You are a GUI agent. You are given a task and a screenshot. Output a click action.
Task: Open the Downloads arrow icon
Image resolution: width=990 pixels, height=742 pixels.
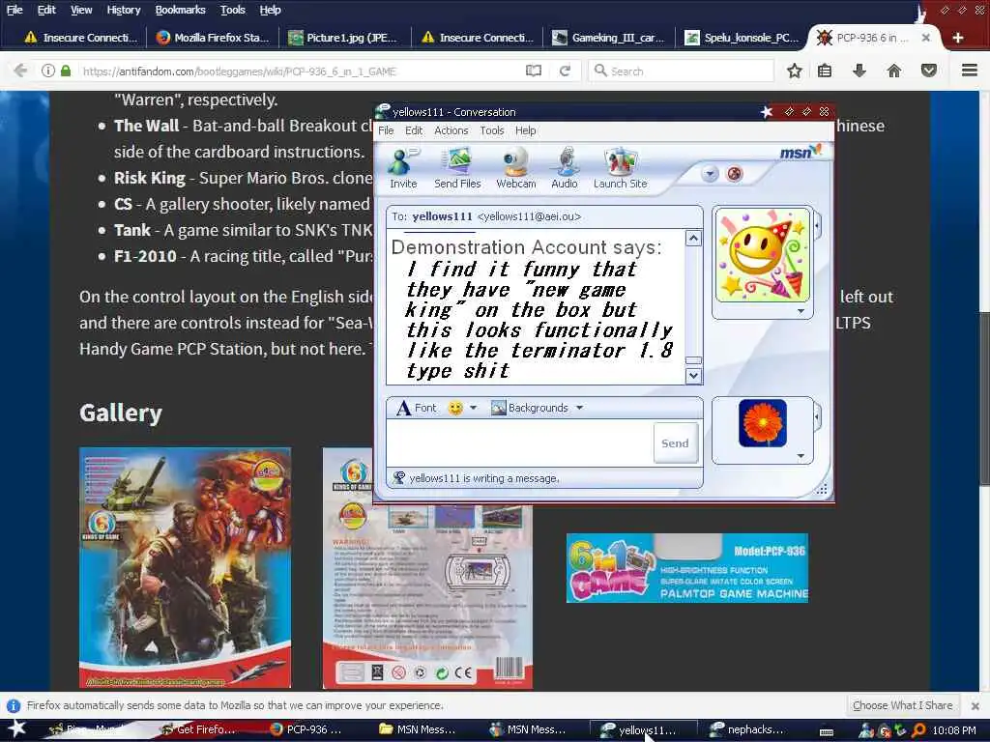859,71
